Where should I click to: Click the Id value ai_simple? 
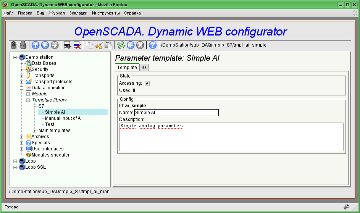click(x=136, y=106)
